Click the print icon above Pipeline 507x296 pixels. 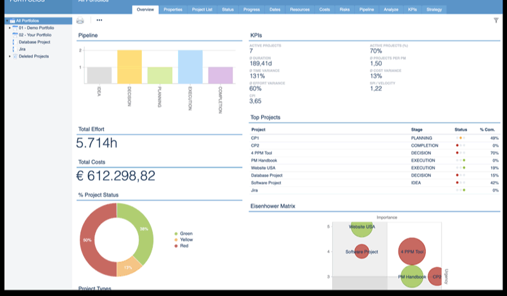tap(80, 20)
